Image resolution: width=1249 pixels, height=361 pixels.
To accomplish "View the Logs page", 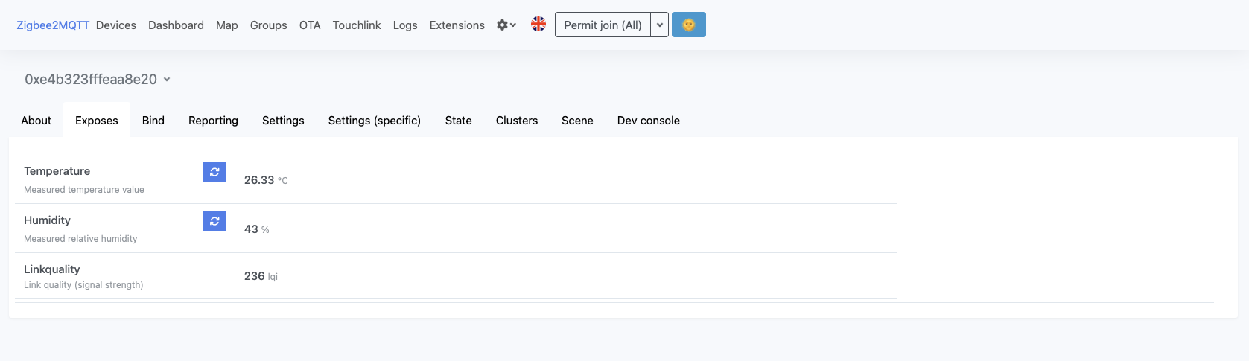I will click(405, 25).
